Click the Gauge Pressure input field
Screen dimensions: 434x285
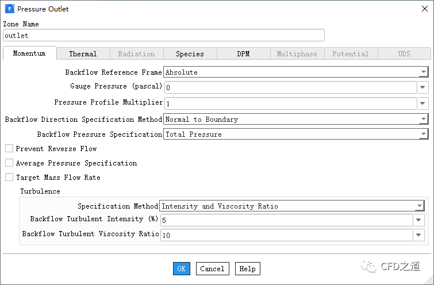click(290, 87)
